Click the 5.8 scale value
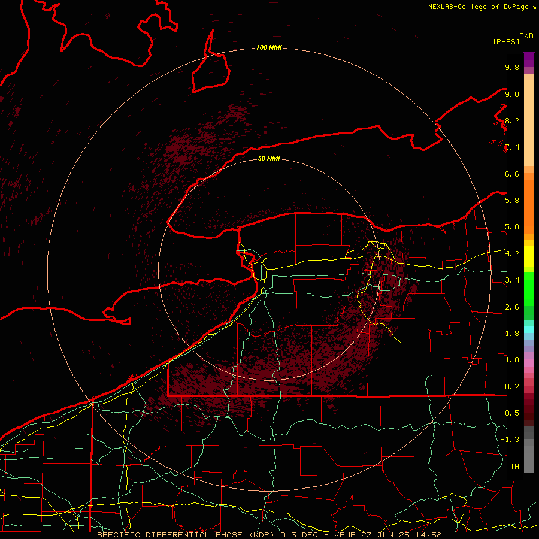 [512, 201]
